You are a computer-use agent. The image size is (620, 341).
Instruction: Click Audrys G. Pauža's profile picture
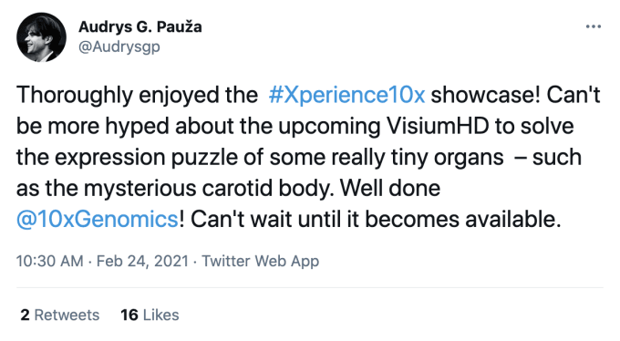coord(42,37)
